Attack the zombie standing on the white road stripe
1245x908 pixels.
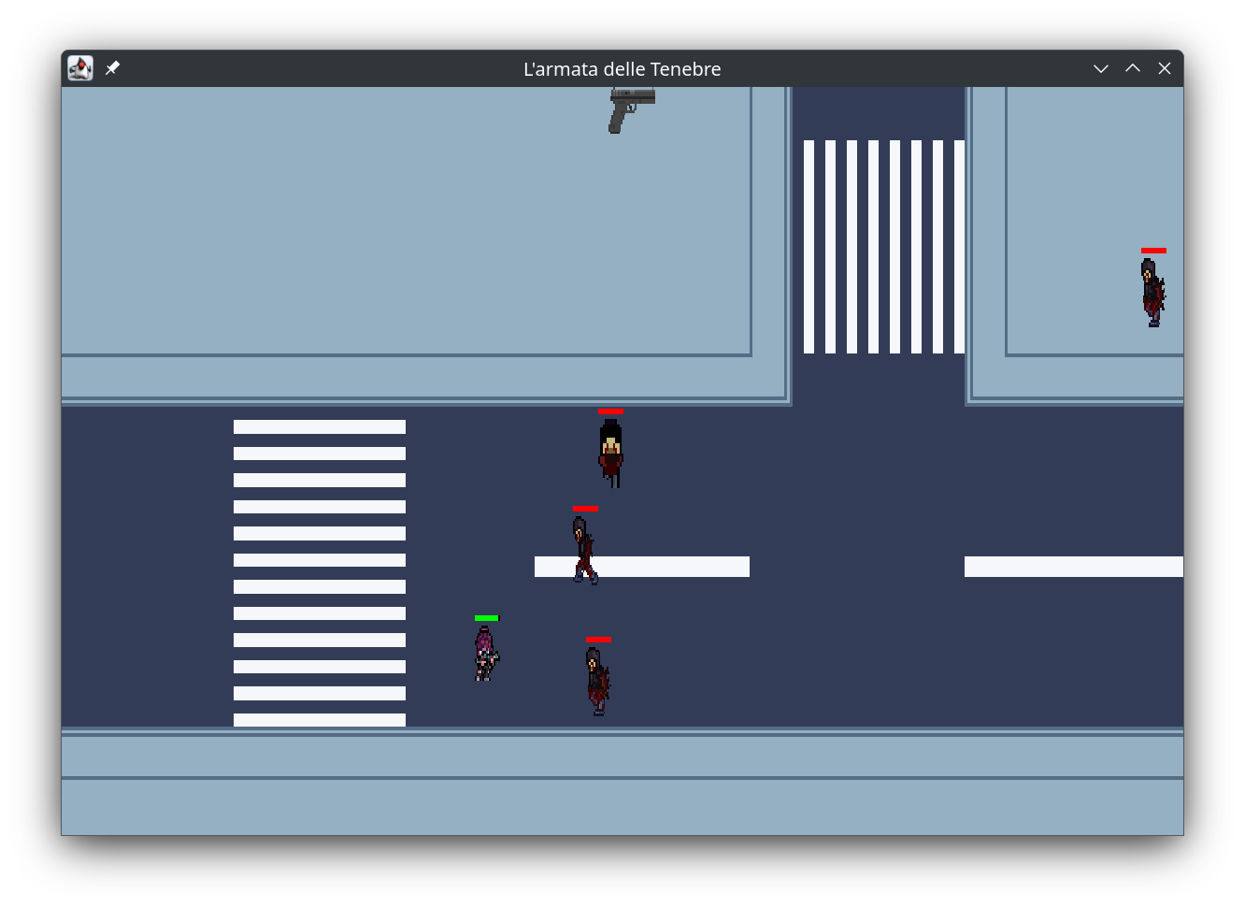click(584, 551)
